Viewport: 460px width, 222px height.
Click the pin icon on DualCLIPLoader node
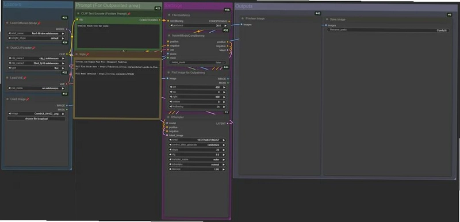34,48
